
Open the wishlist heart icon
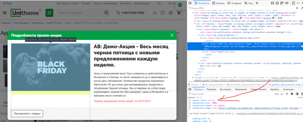(x=163, y=13)
